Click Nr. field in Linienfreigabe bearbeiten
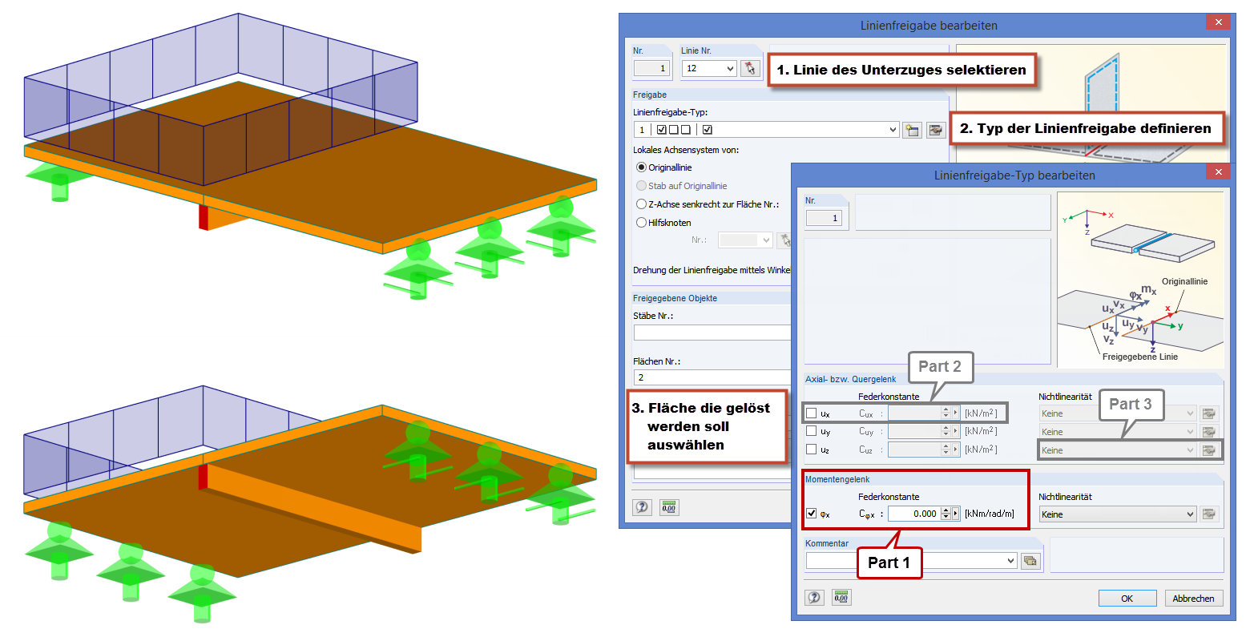 (x=651, y=69)
